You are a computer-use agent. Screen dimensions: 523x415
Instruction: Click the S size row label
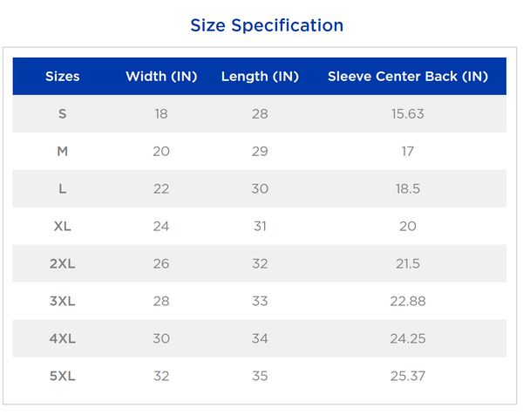63,113
